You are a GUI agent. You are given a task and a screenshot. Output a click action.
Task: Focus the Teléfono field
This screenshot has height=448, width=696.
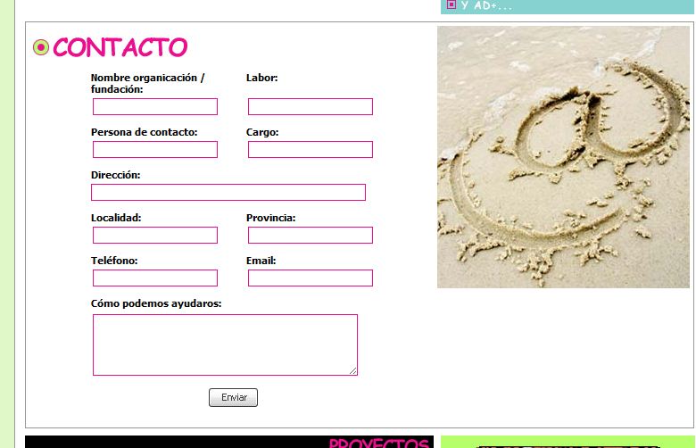coord(155,278)
